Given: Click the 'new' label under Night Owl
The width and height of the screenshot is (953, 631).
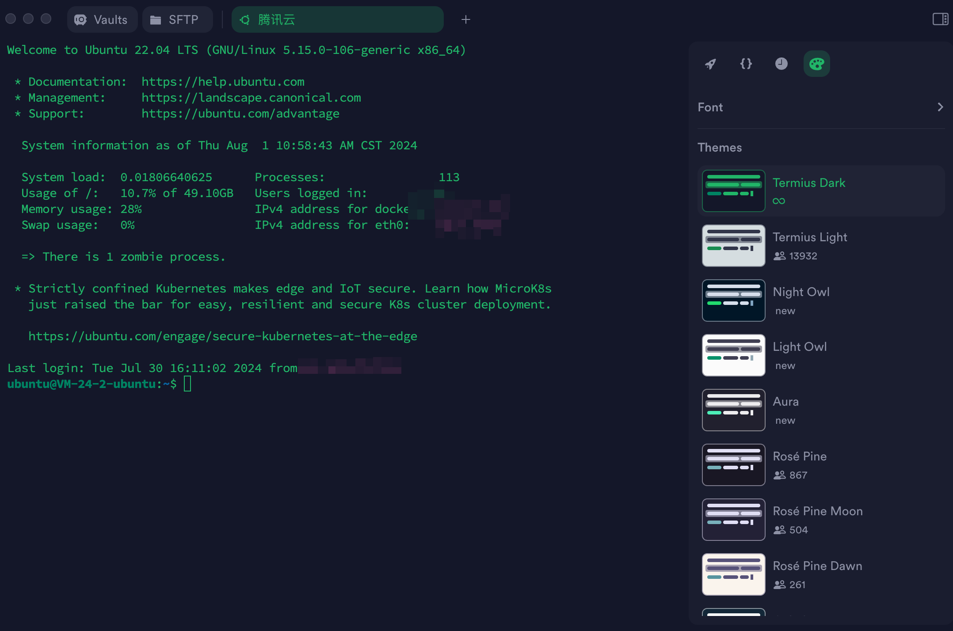Looking at the screenshot, I should 785,311.
